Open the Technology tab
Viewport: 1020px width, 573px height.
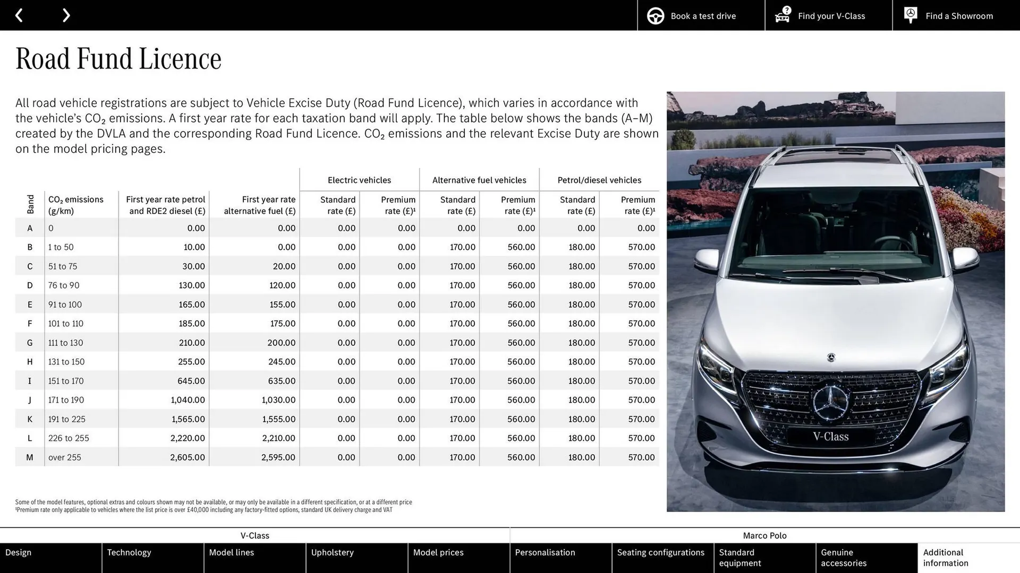[x=129, y=552]
